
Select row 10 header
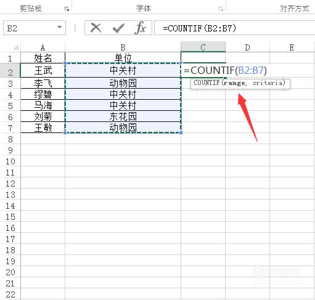pos(10,161)
